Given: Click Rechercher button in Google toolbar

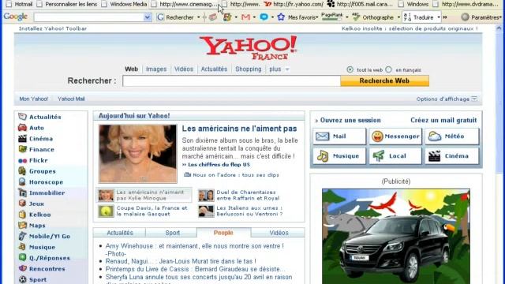Looking at the screenshot, I should (176, 17).
